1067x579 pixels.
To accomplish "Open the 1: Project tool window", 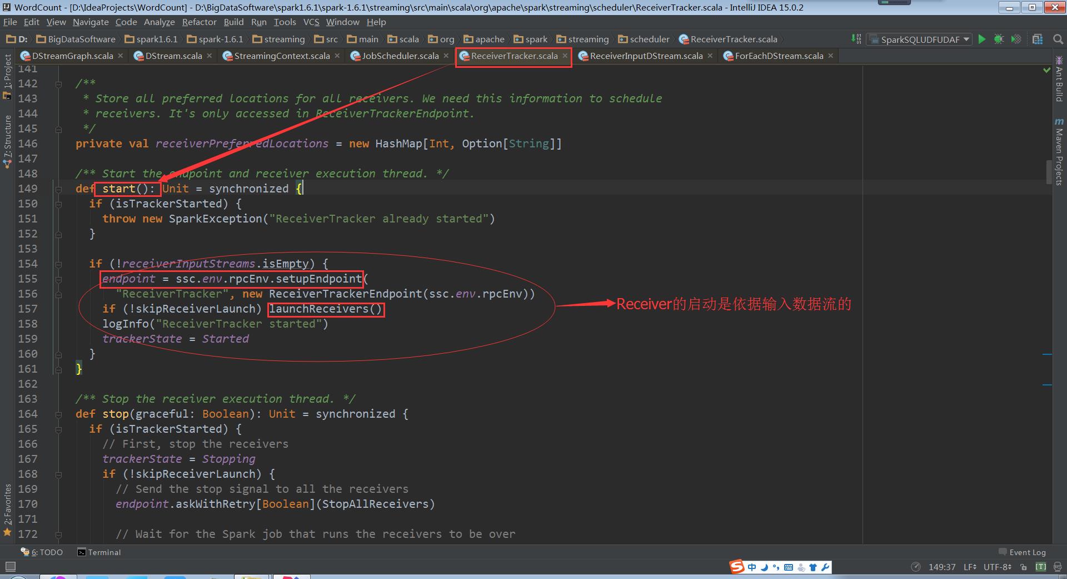I will tap(7, 76).
